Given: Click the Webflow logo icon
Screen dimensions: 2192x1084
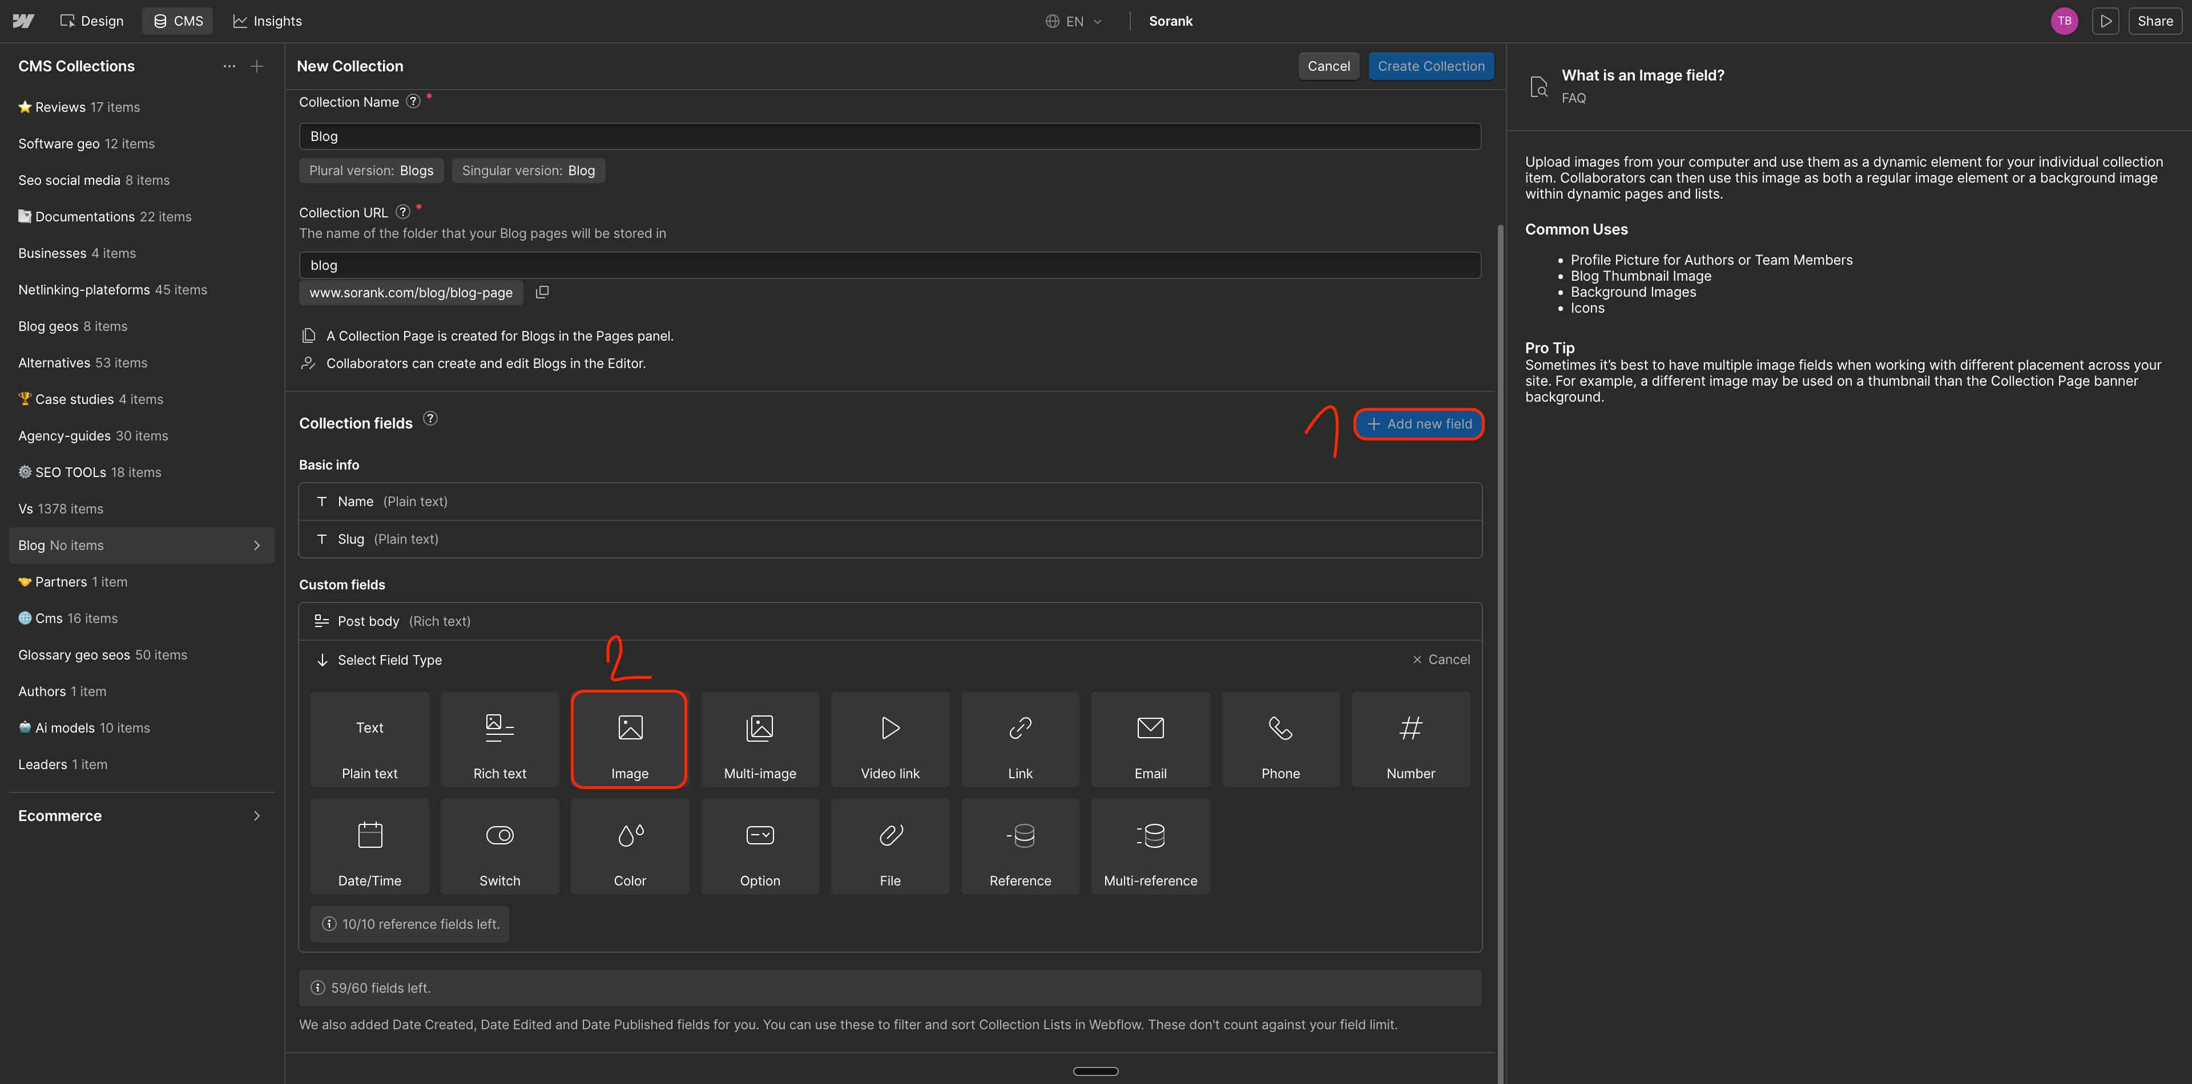Looking at the screenshot, I should click(24, 21).
